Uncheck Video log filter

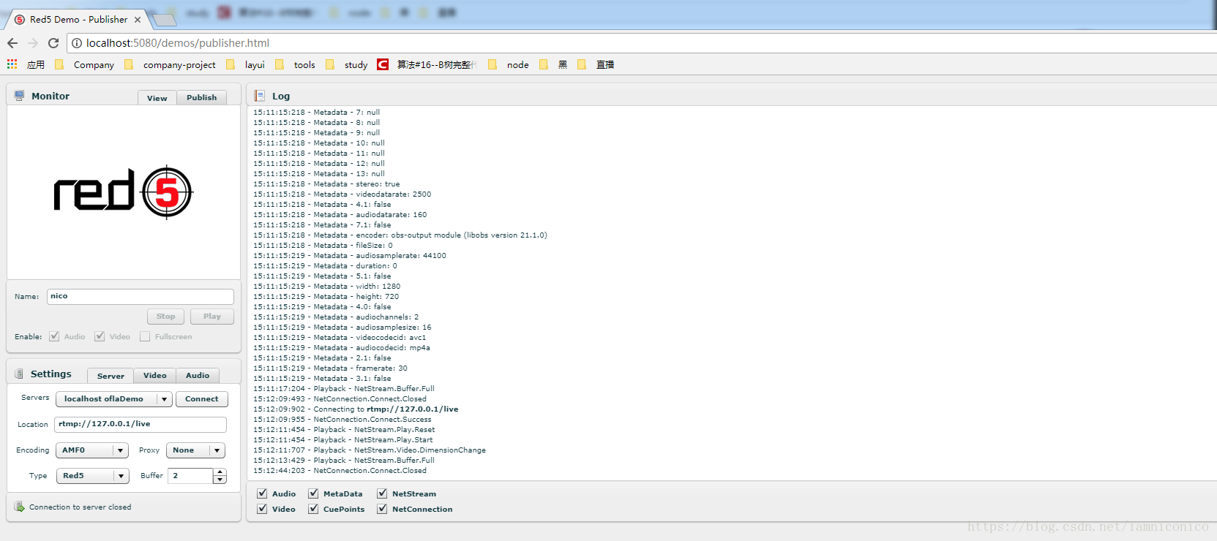point(262,509)
